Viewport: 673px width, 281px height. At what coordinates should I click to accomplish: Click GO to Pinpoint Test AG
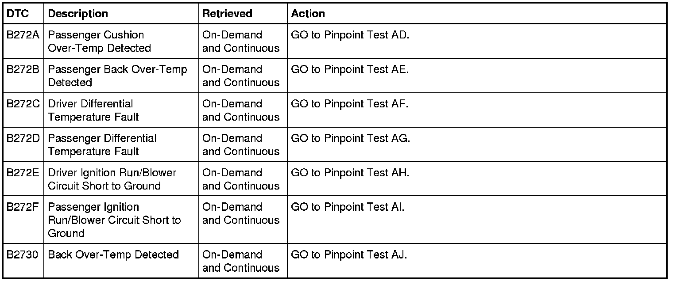[x=350, y=138]
